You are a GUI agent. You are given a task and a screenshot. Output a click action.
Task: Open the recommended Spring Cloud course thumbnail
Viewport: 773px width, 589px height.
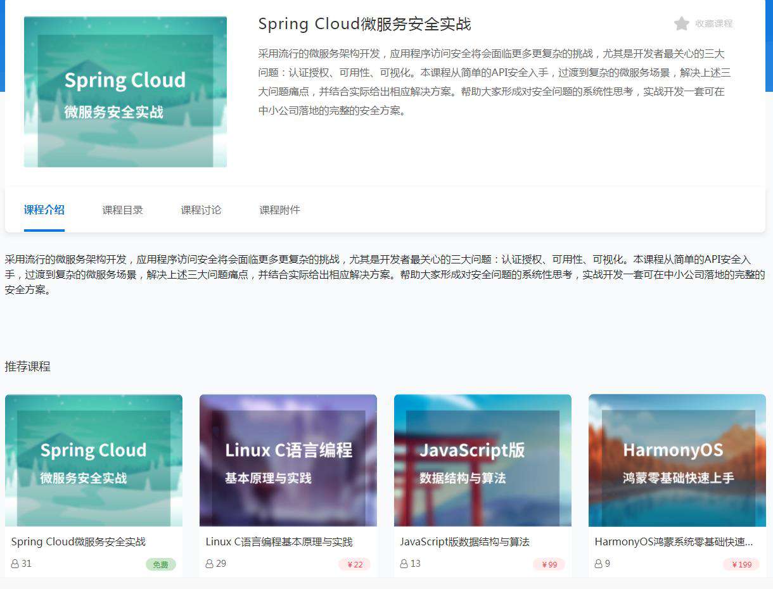click(x=94, y=460)
